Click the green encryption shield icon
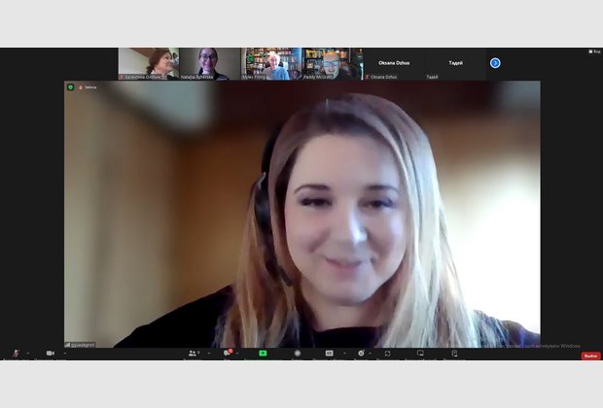Image resolution: width=603 pixels, height=408 pixels. 70,87
